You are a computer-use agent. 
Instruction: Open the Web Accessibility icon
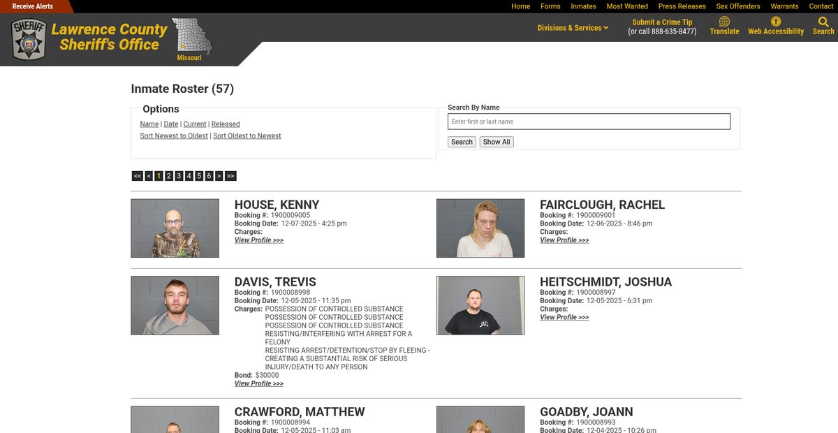[776, 22]
